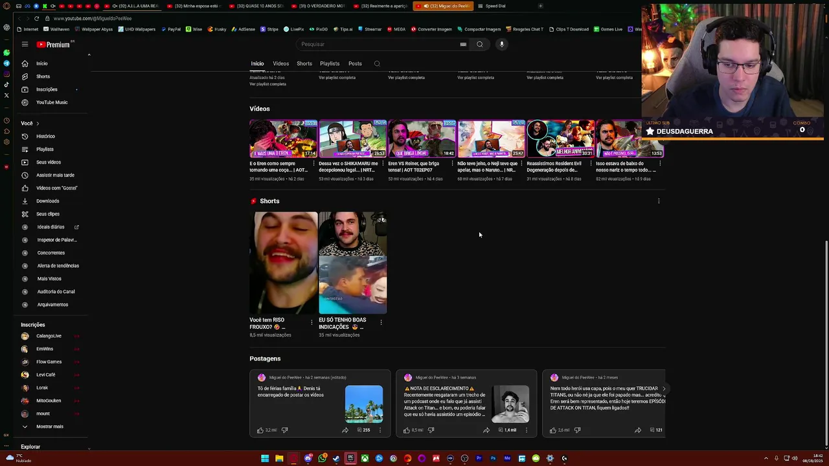Open Alerta de tendências
This screenshot has width=829, height=466.
click(58, 266)
